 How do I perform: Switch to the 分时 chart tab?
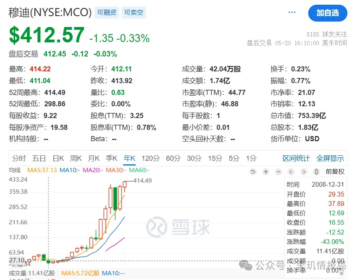pyautogui.click(x=19, y=158)
